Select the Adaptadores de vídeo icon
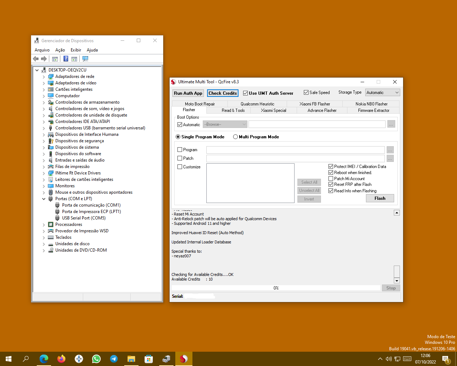The image size is (457, 366). (x=51, y=83)
